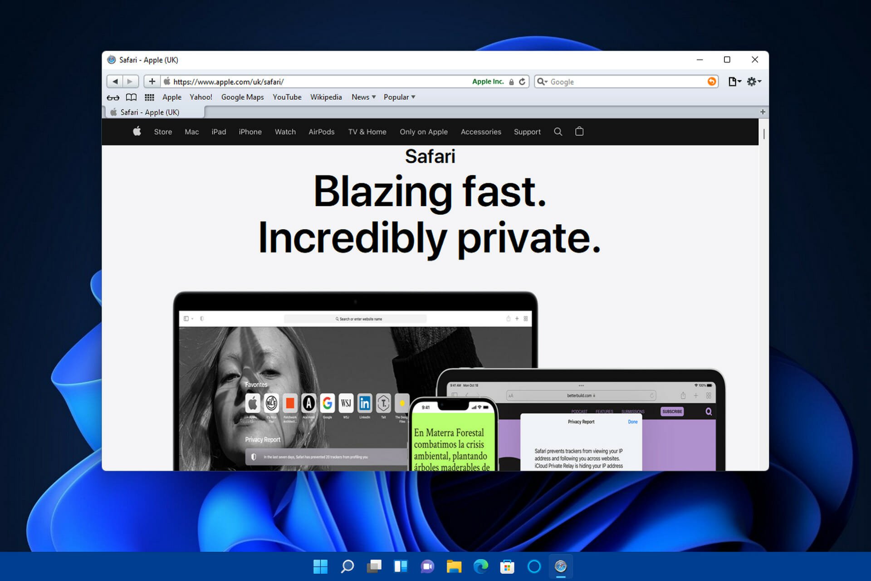Click the Share/export icon in toolbar
The width and height of the screenshot is (871, 581).
734,81
